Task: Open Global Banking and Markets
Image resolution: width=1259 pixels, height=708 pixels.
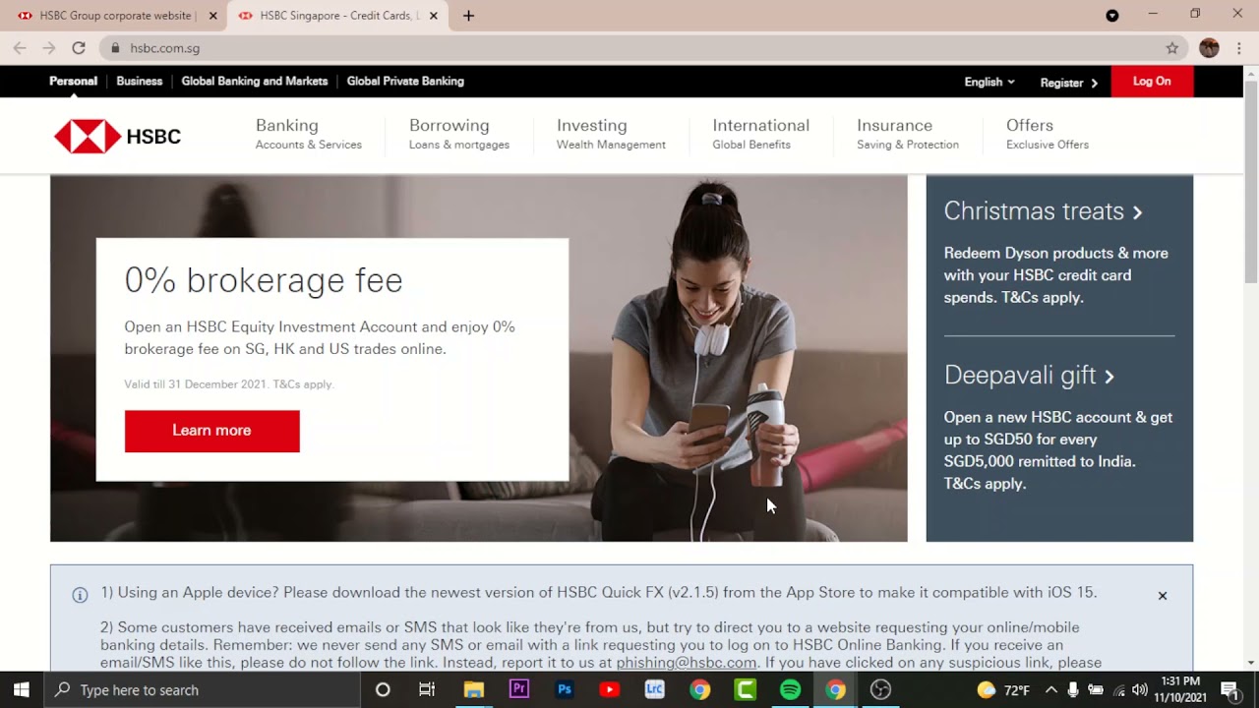Action: 255,81
